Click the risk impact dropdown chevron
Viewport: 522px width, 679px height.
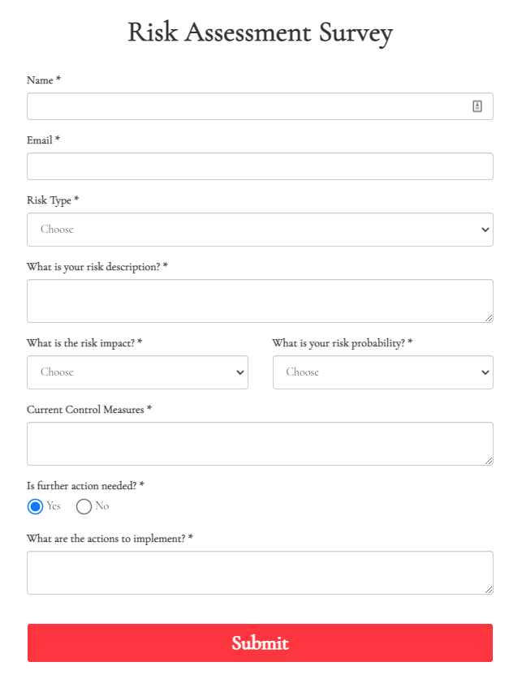pyautogui.click(x=240, y=372)
